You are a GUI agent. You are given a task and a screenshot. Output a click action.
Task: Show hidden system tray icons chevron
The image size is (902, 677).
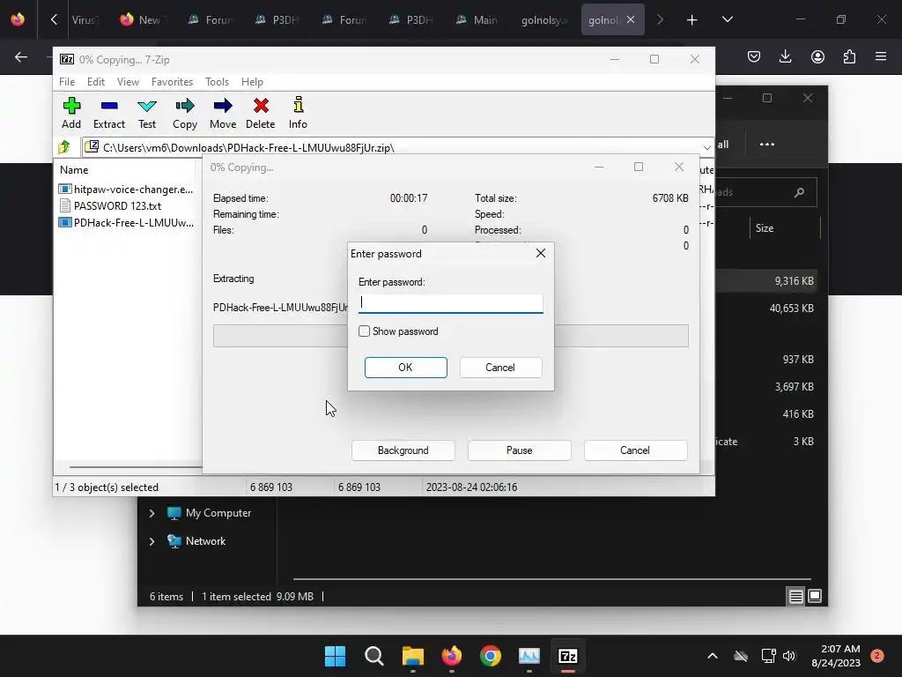tap(712, 656)
